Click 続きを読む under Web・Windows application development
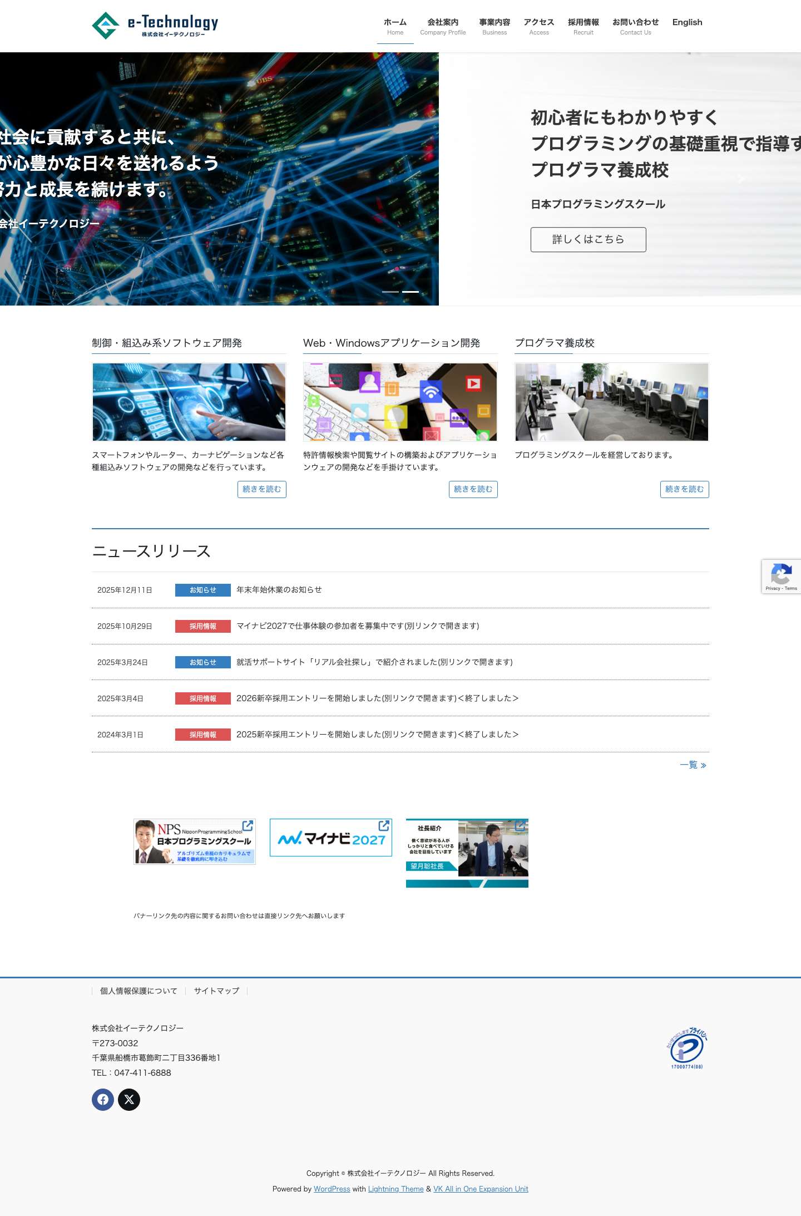The image size is (801, 1216). pos(473,489)
